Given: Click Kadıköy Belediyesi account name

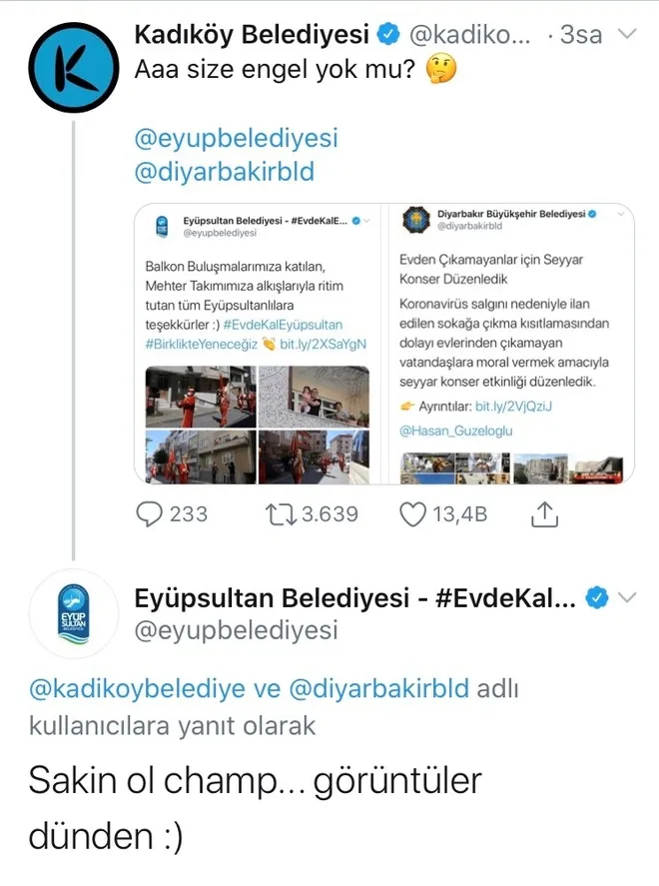Looking at the screenshot, I should (251, 36).
